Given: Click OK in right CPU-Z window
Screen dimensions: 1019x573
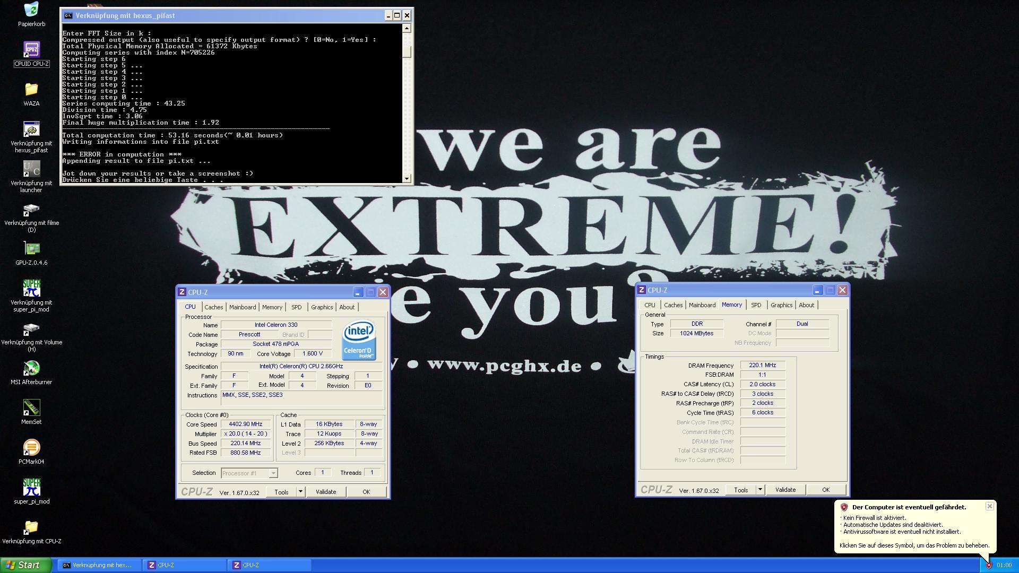Looking at the screenshot, I should [x=826, y=490].
